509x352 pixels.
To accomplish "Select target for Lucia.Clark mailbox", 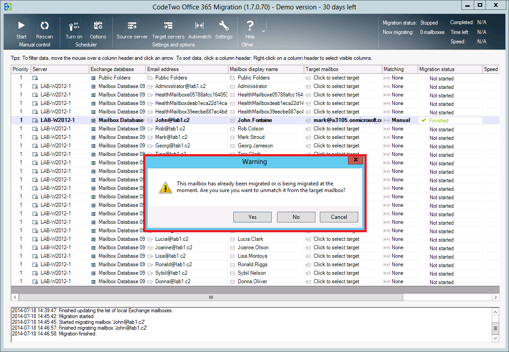I will [x=336, y=239].
